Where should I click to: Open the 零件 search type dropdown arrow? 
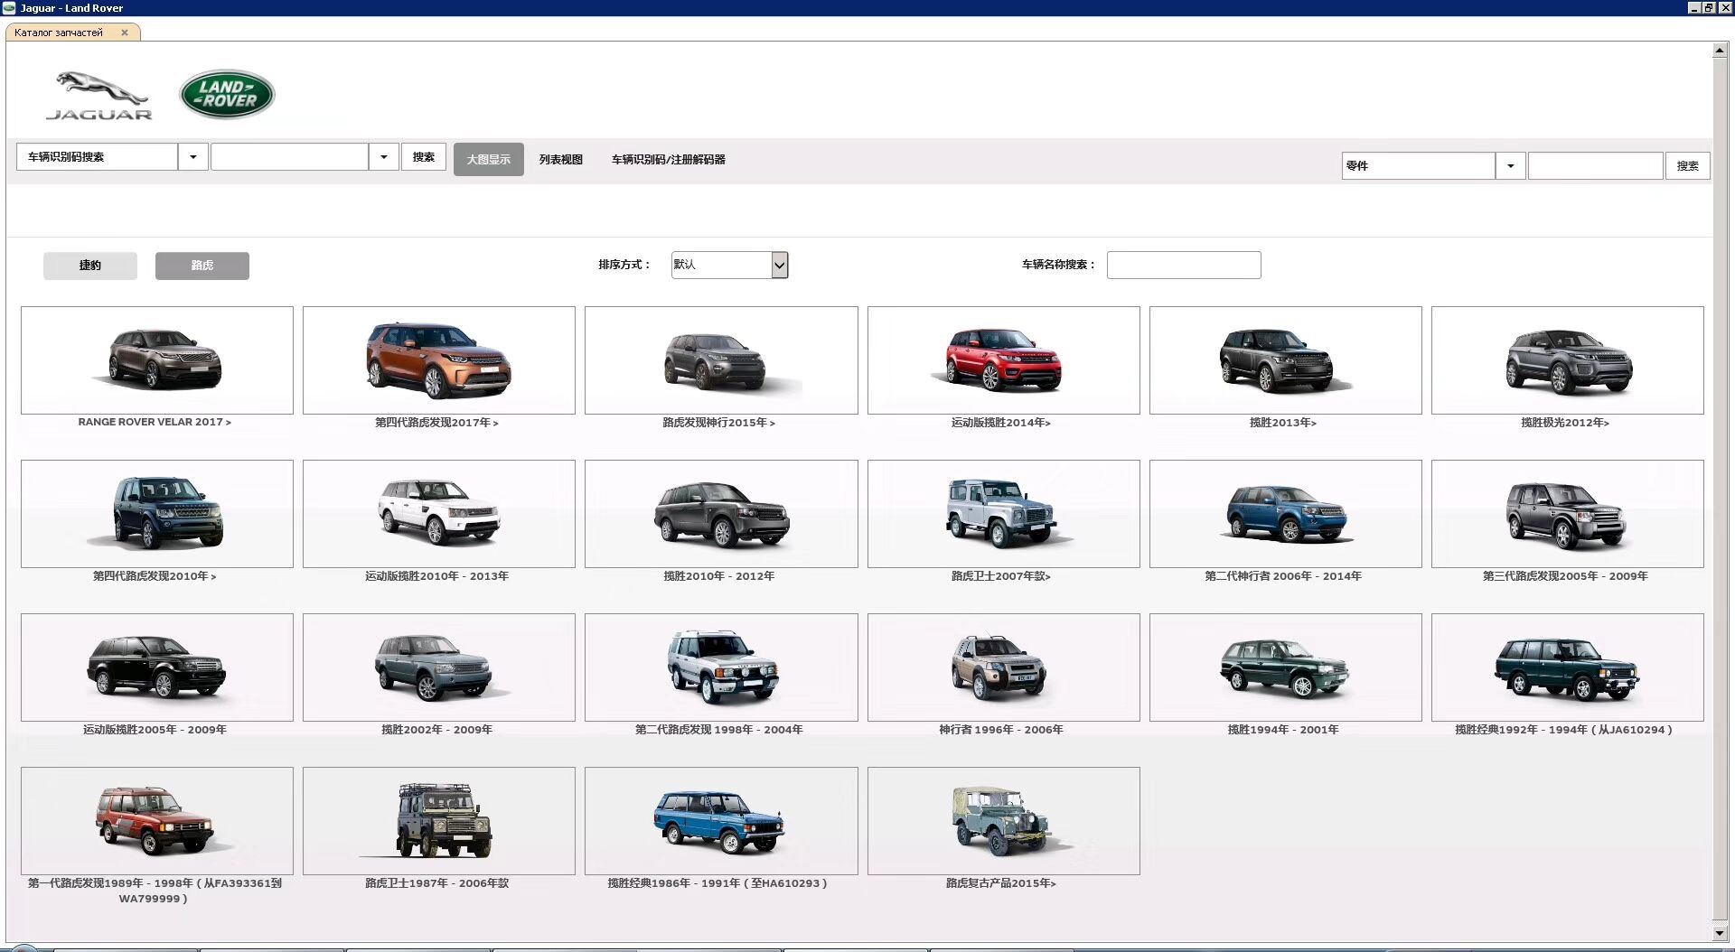pos(1510,166)
